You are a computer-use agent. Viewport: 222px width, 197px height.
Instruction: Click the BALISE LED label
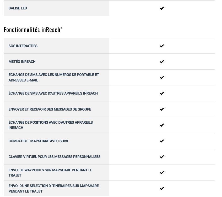pyautogui.click(x=18, y=8)
